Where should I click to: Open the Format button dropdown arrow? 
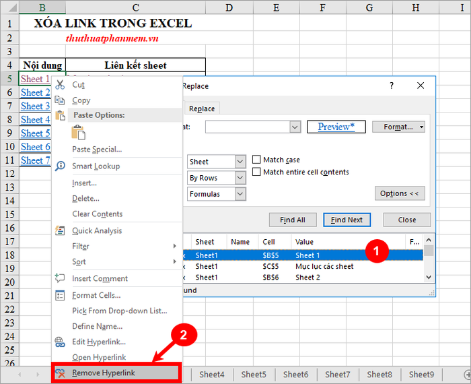[421, 127]
